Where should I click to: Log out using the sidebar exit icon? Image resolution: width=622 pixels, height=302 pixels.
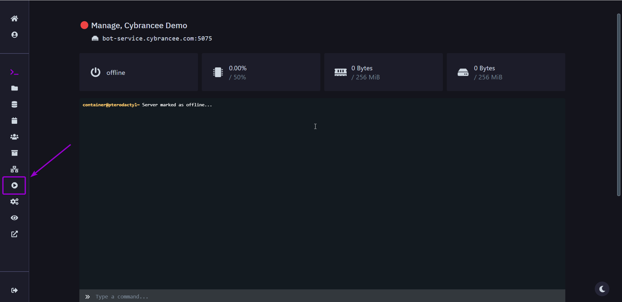(14, 290)
